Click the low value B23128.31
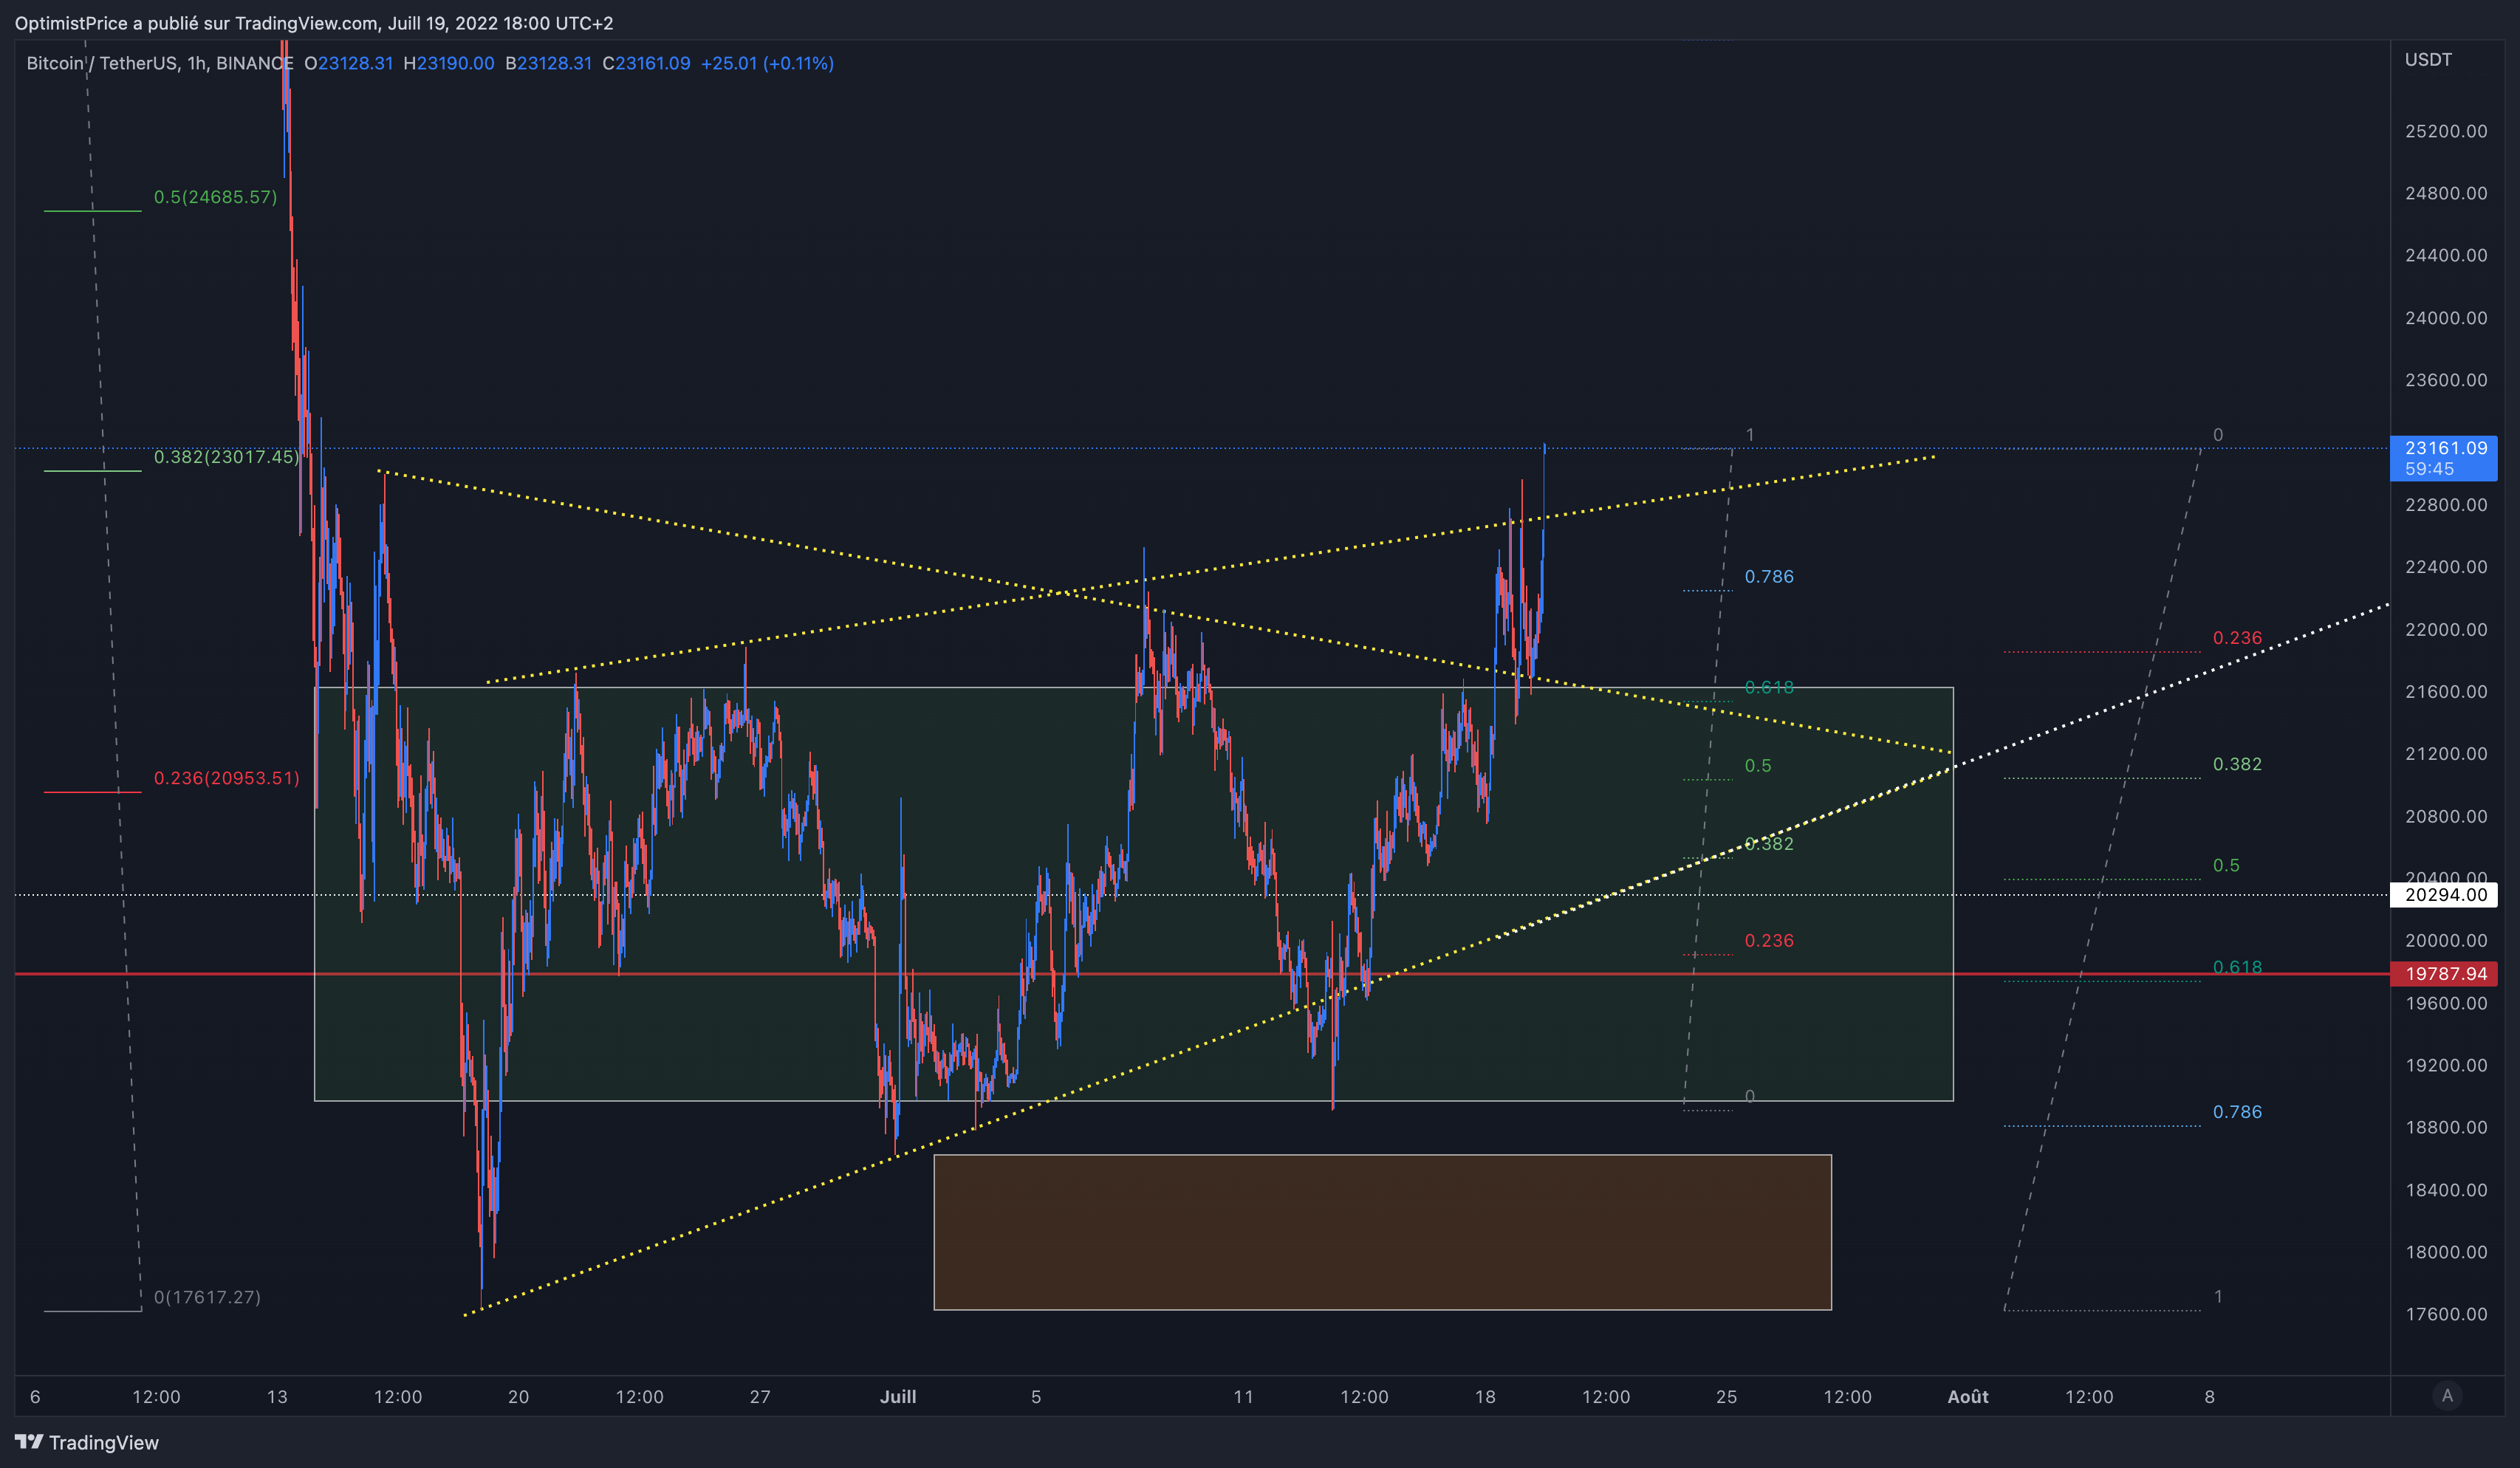Screen dimensions: 2520x1468 coord(548,63)
